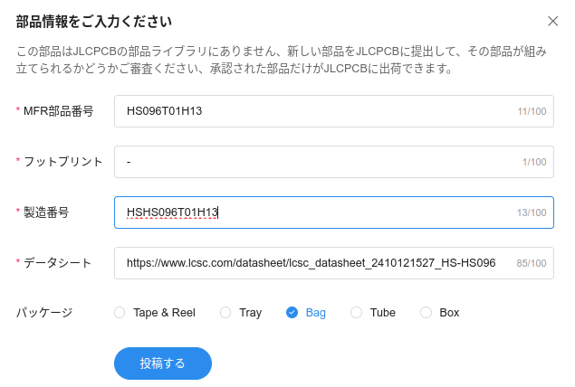Click the 85/100 datasheet character counter
Screen dimensions: 575x387
[x=532, y=263]
